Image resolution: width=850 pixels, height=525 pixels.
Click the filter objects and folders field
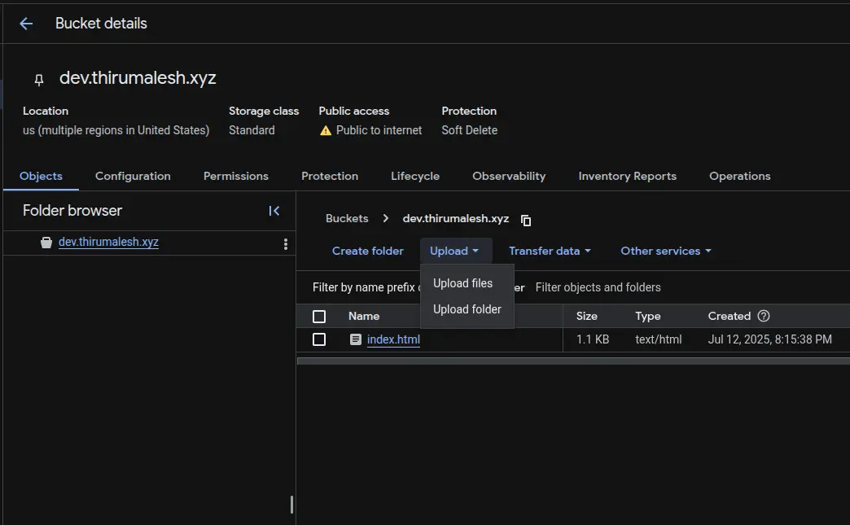point(598,287)
